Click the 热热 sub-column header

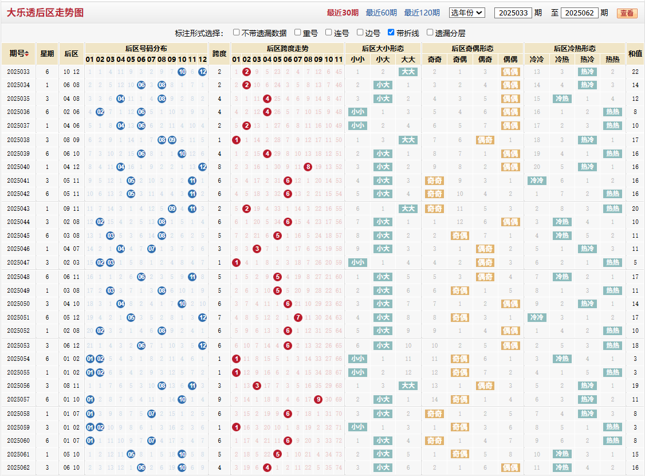(612, 59)
